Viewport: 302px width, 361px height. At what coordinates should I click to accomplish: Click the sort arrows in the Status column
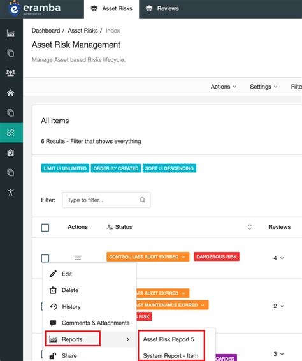point(250,227)
